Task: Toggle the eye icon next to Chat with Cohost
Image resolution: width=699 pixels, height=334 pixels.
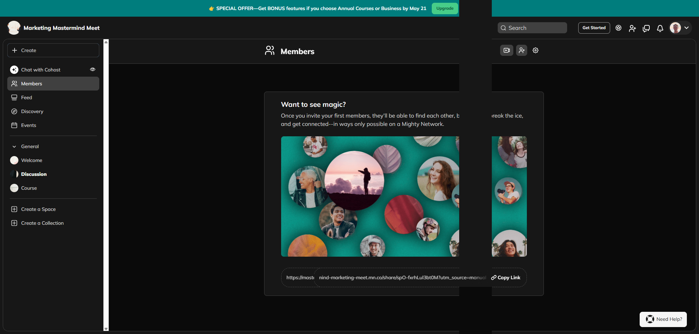Action: coord(93,69)
